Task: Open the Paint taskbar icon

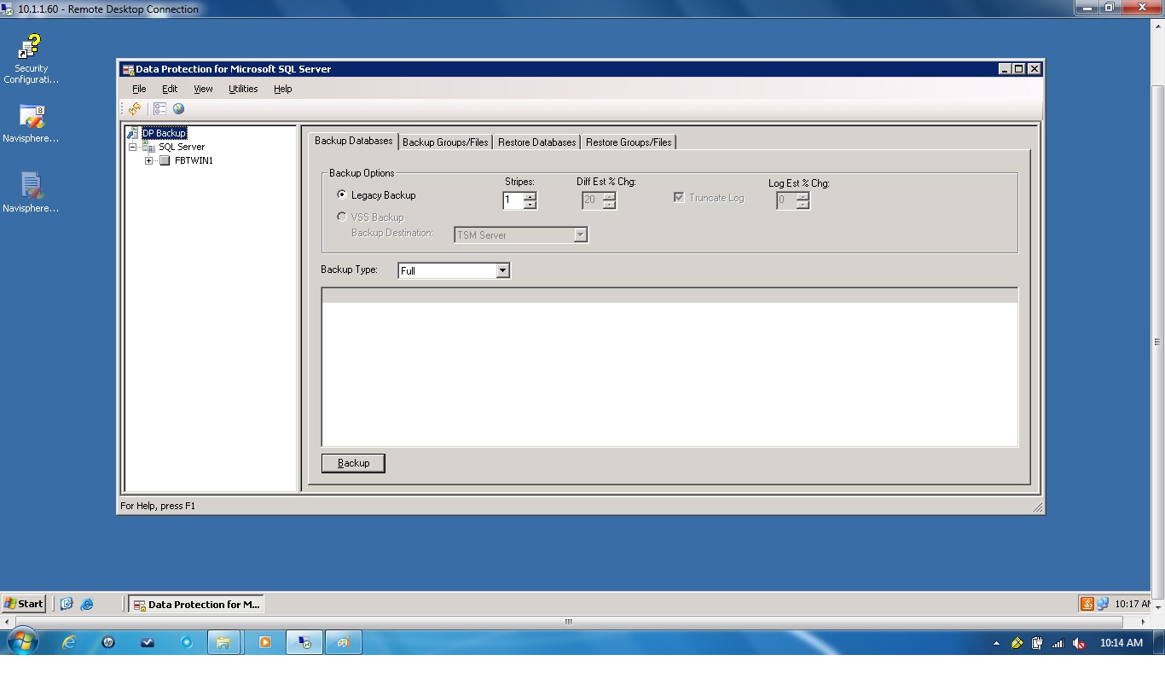Action: (x=344, y=642)
